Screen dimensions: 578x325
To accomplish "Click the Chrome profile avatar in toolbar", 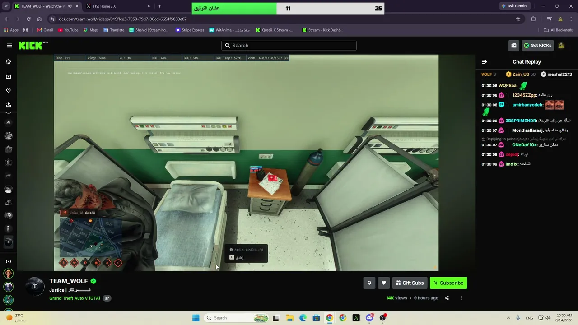I will (x=560, y=19).
